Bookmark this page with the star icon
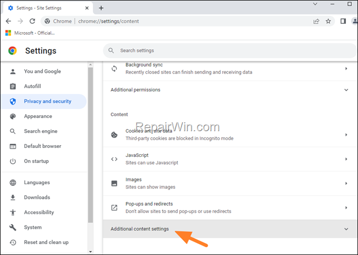 click(x=328, y=21)
